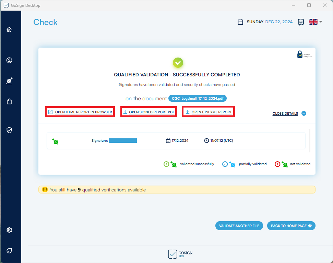Open HTML report in browser
This screenshot has width=333, height=263.
point(80,112)
